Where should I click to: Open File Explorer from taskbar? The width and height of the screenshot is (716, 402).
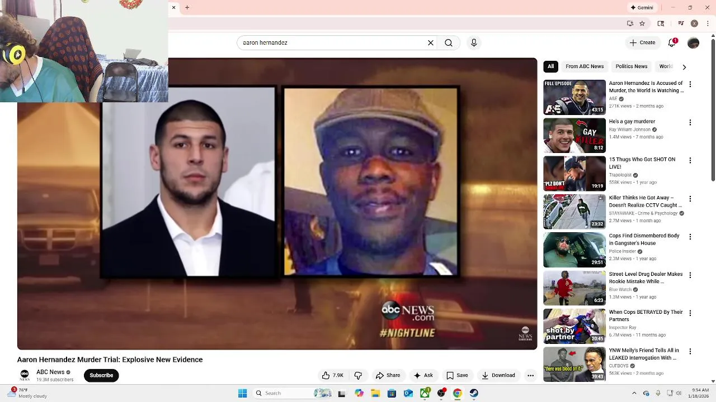coord(375,393)
